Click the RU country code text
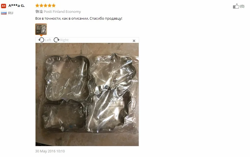 (x=11, y=13)
